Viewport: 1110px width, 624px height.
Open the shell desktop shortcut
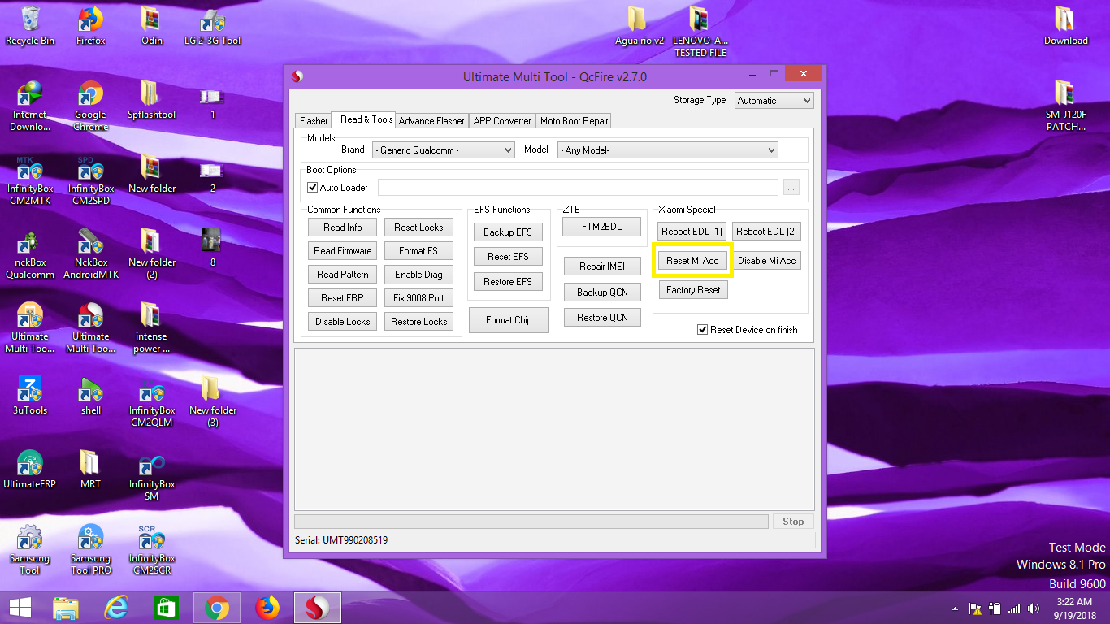click(90, 396)
